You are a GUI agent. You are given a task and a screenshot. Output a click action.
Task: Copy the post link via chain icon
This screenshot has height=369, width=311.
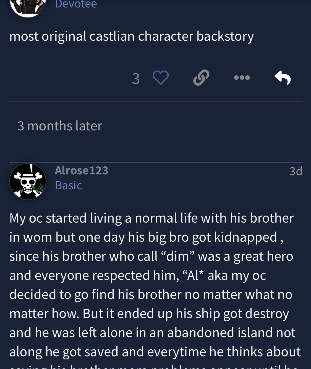click(x=201, y=78)
